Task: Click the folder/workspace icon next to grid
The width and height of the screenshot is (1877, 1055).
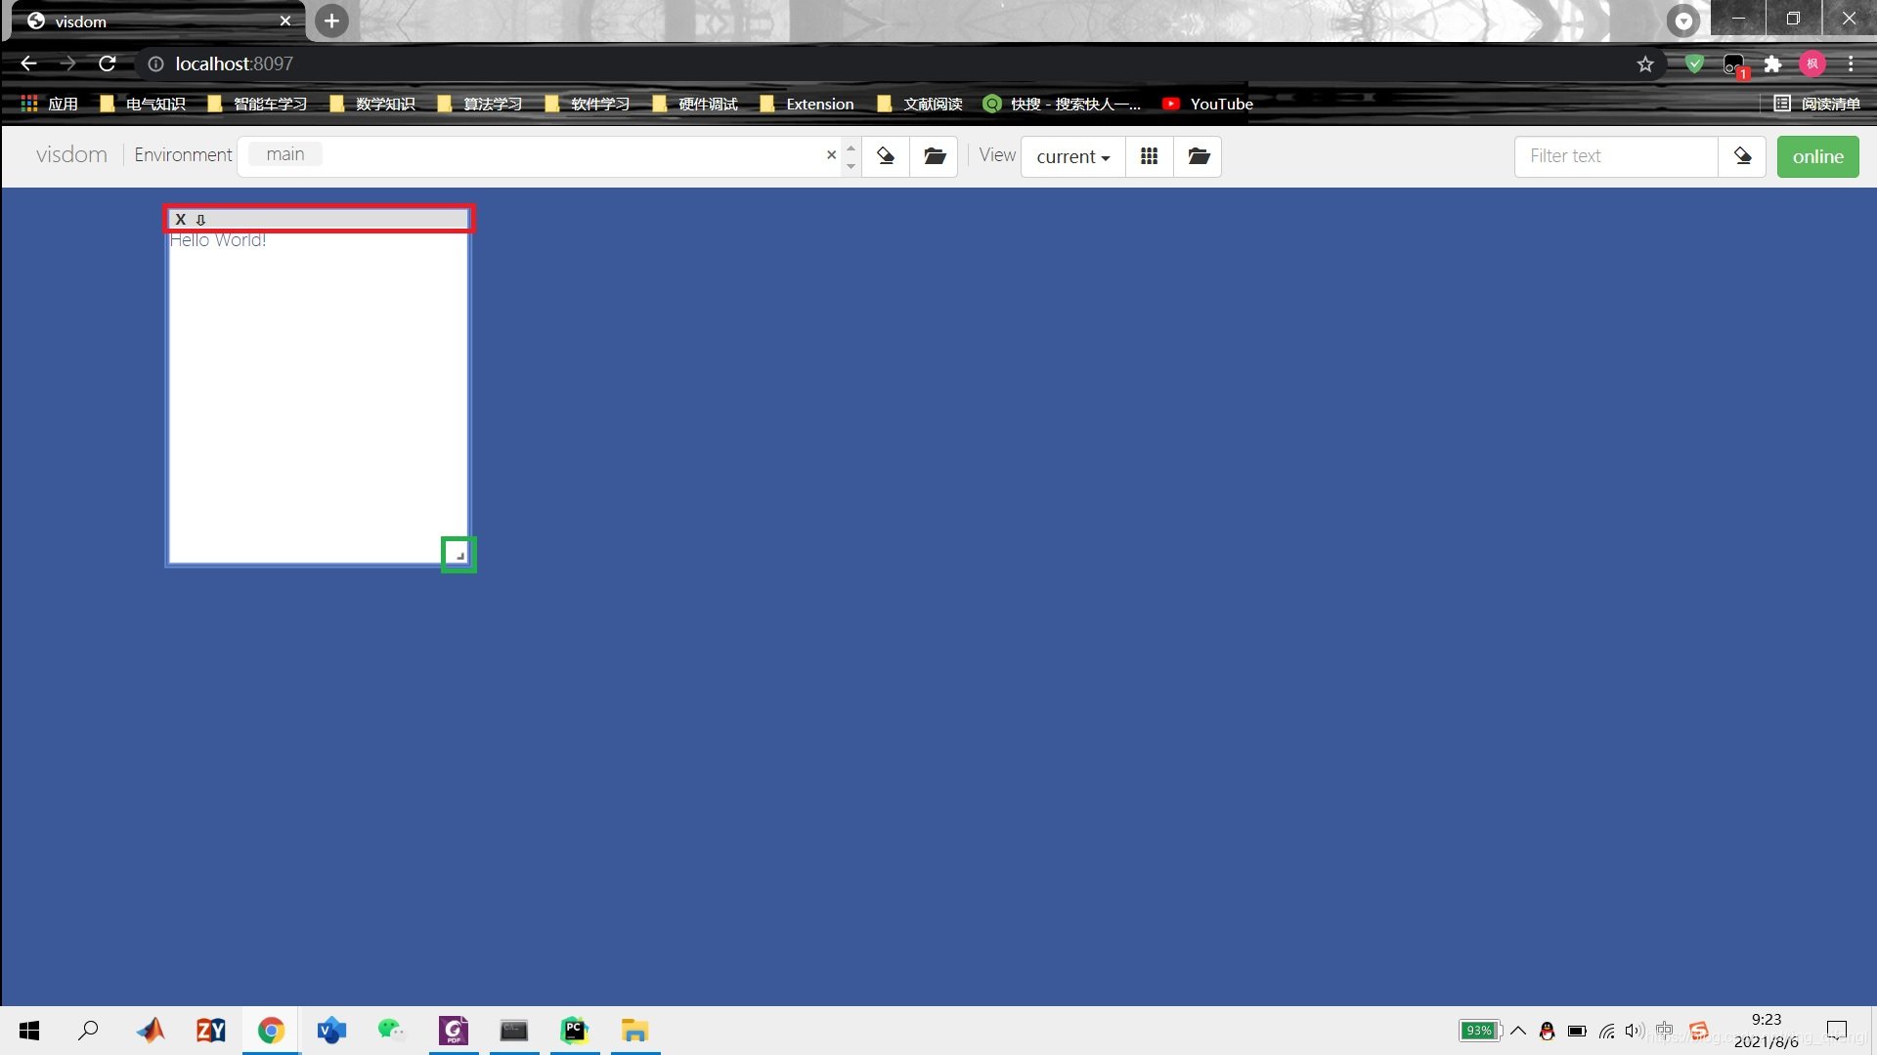Action: (1199, 156)
